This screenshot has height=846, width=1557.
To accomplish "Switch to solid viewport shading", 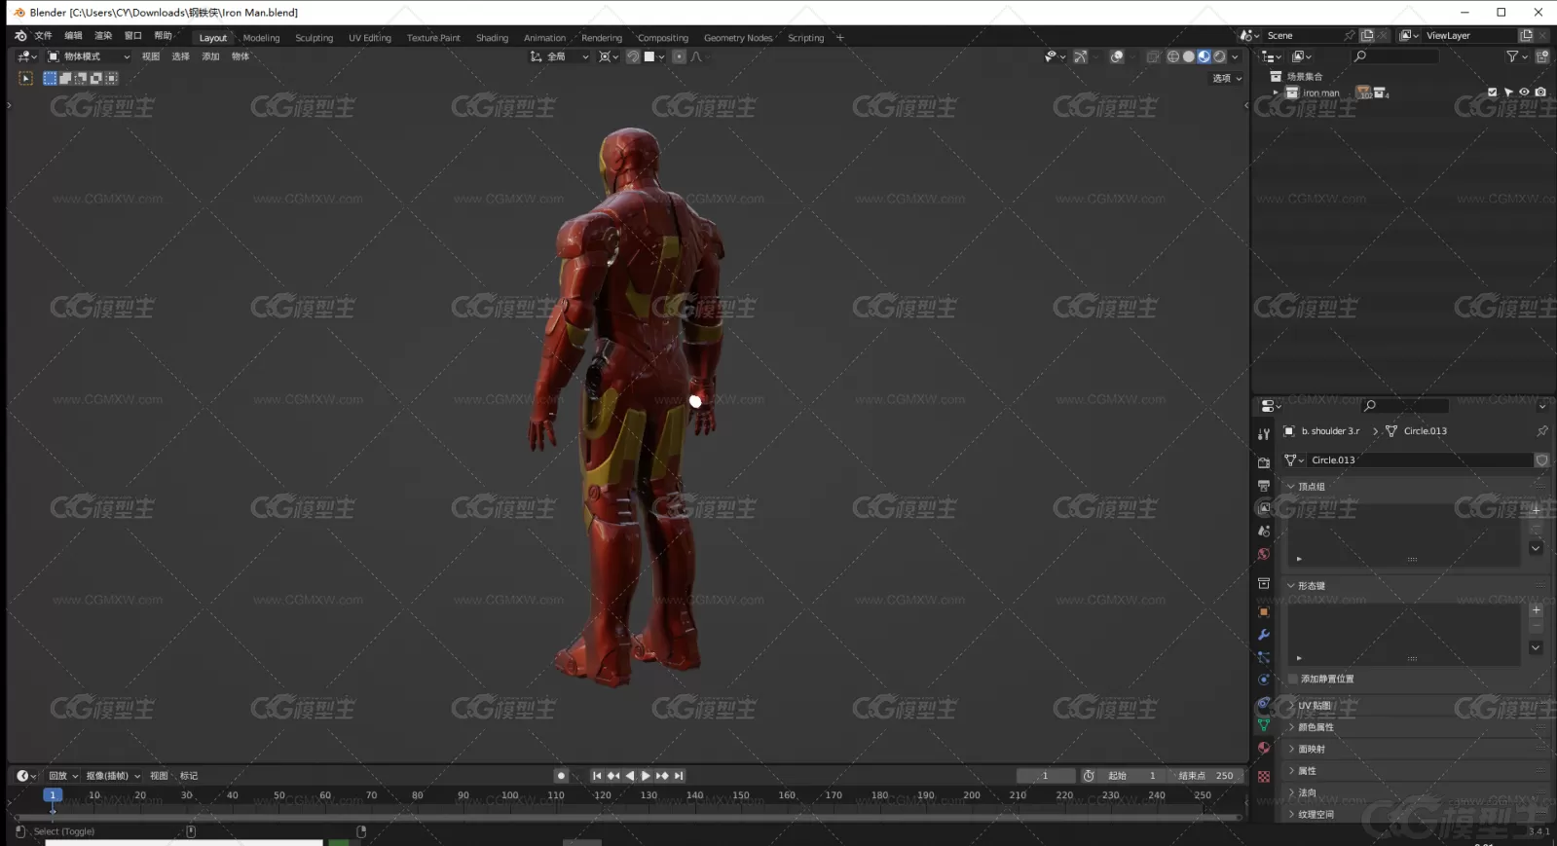I will click(x=1189, y=56).
